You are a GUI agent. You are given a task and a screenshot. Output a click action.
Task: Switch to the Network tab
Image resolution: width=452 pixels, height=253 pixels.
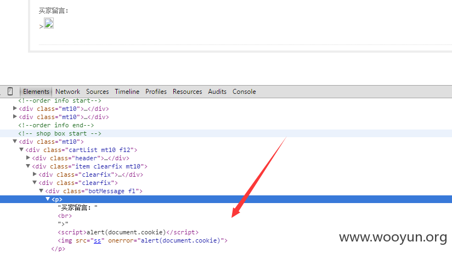[x=67, y=92]
